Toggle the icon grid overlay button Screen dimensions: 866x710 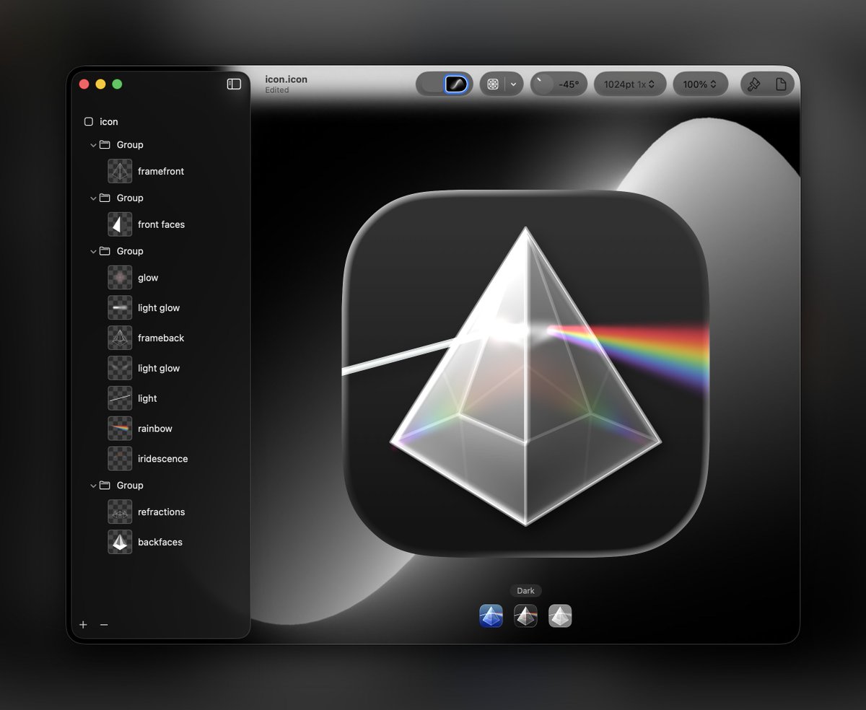pos(493,84)
